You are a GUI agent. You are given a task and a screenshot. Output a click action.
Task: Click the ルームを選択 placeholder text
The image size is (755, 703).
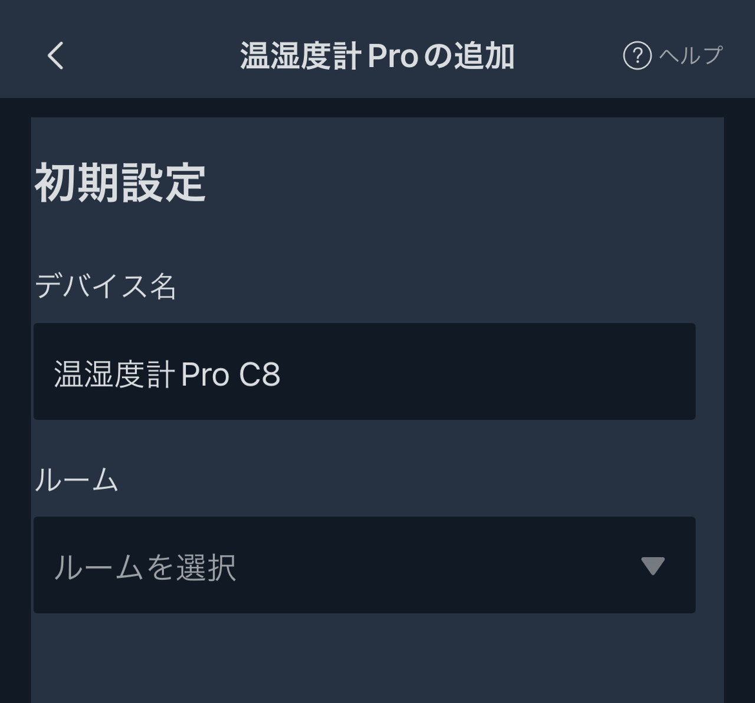tap(145, 567)
